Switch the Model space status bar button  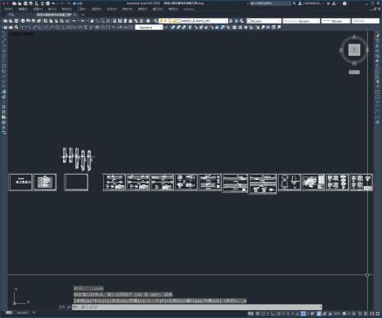click(x=250, y=314)
